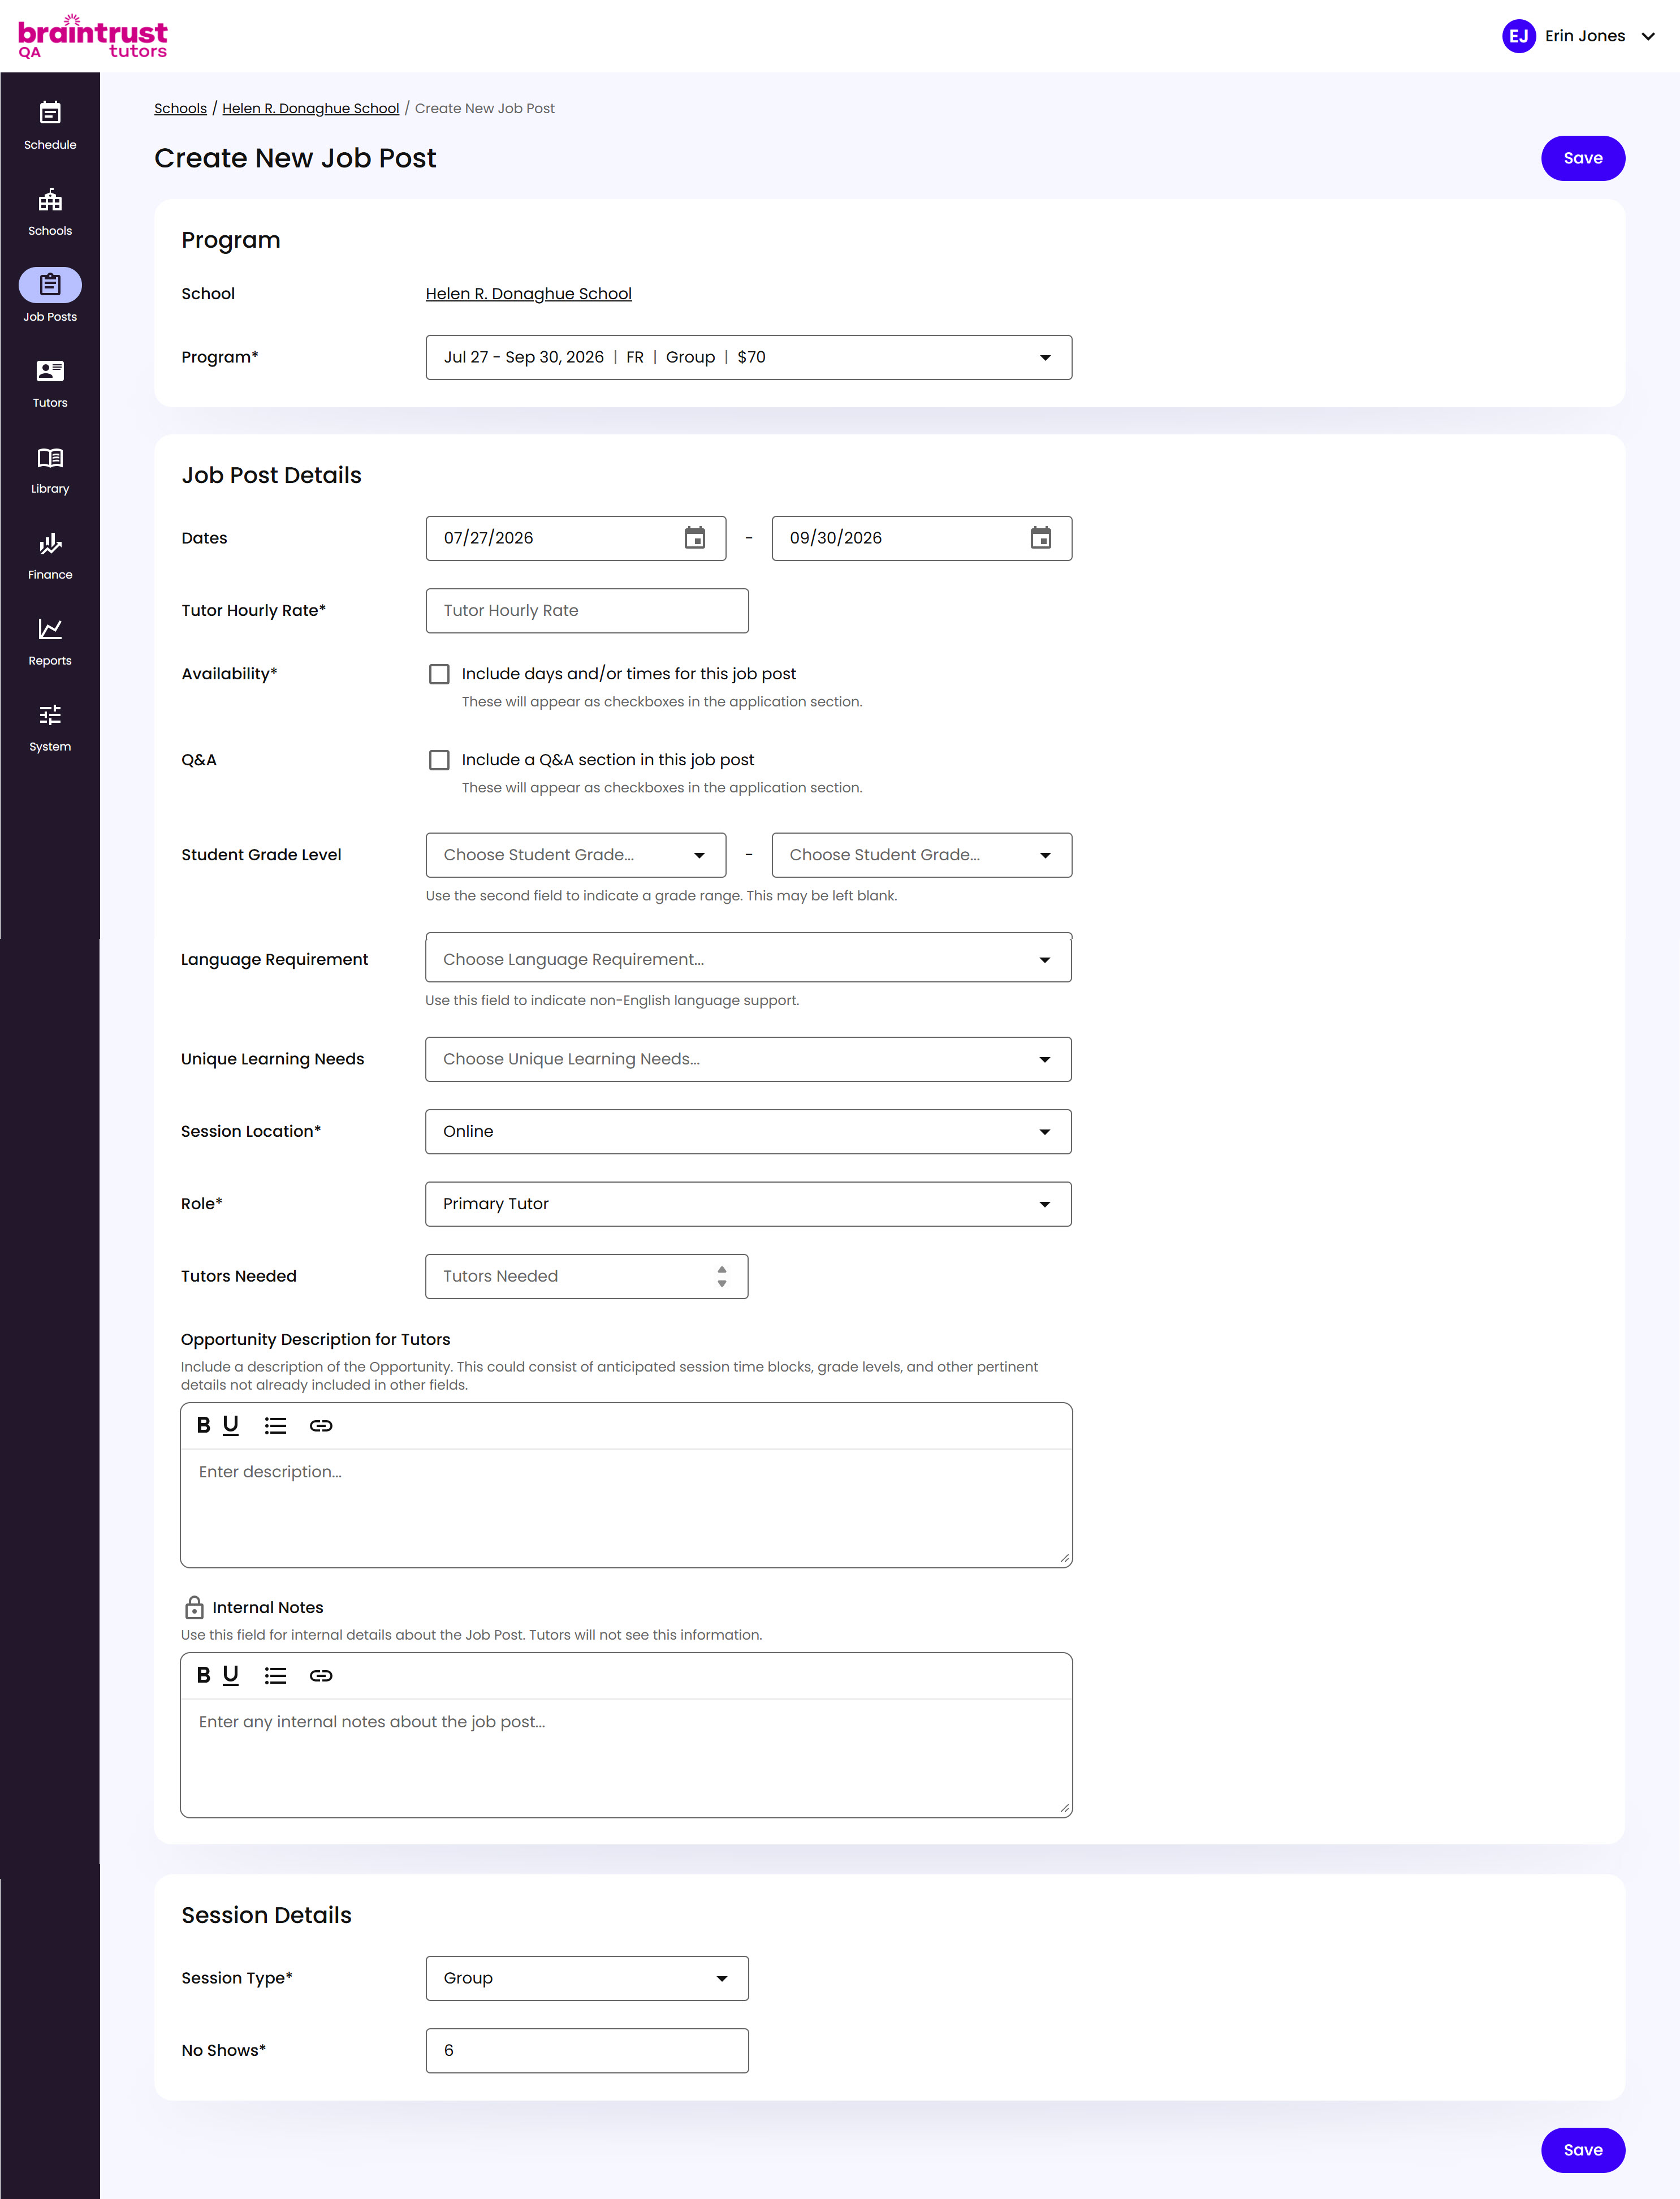Open the end date calendar picker
1680x2199 pixels.
(1041, 538)
